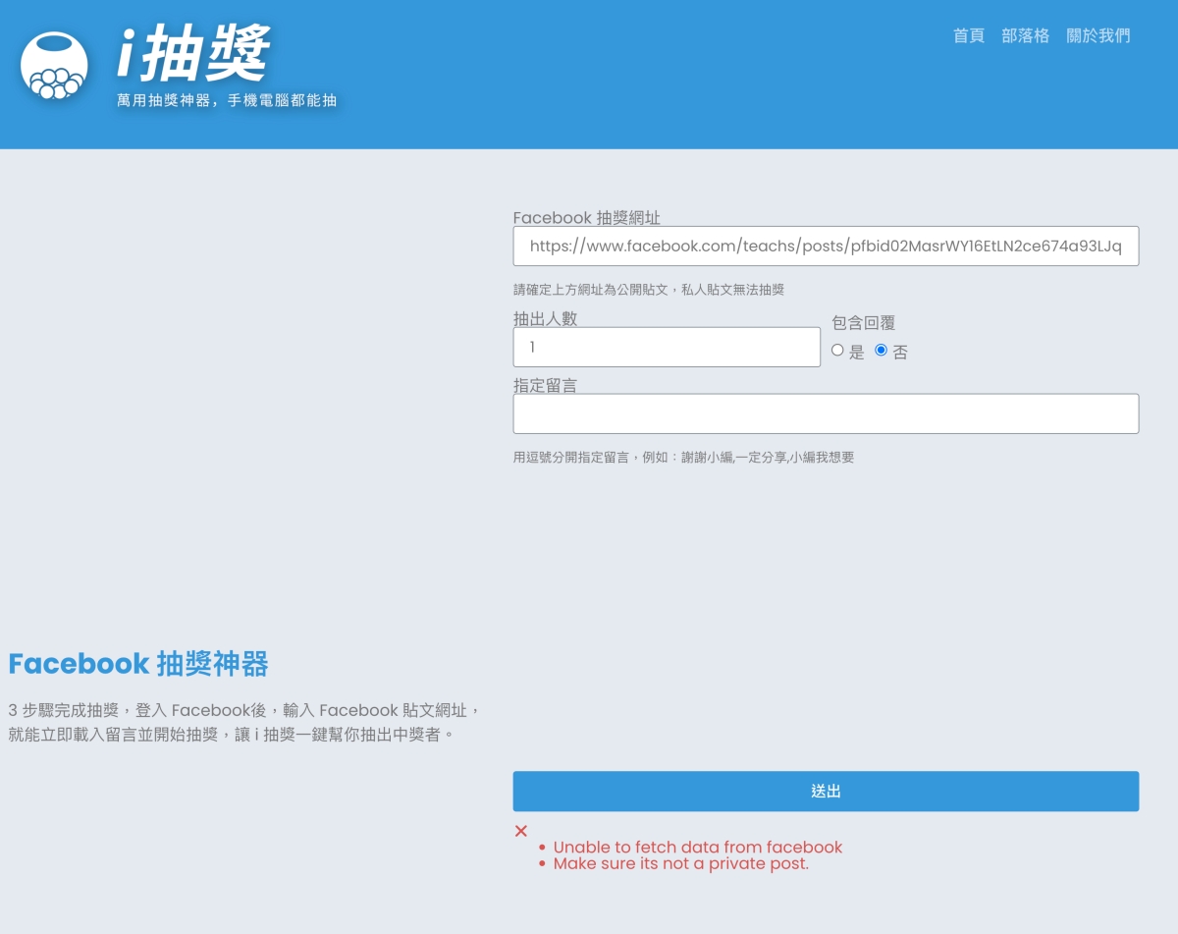The width and height of the screenshot is (1178, 934).
Task: Click the 抽出人數 label
Action: pyautogui.click(x=545, y=318)
